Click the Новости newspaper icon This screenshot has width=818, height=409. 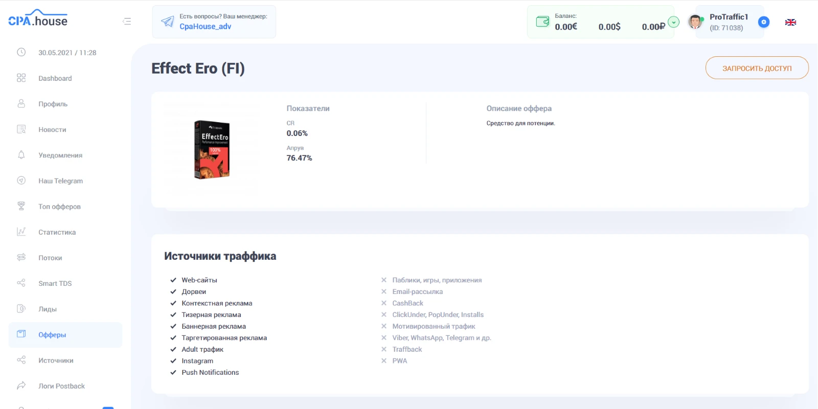coord(21,129)
